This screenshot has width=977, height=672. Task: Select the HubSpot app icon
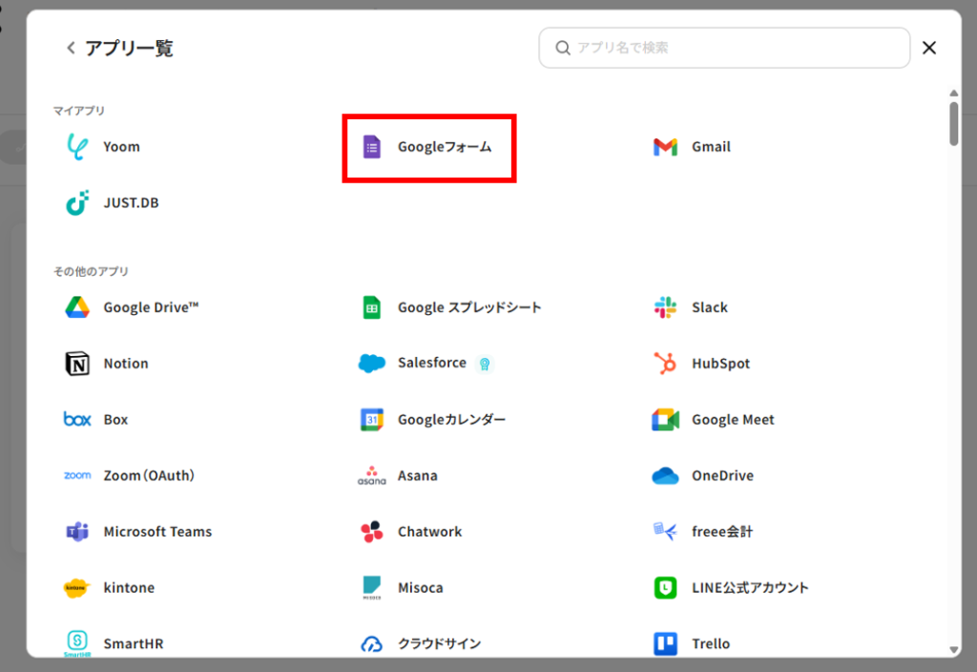pos(665,364)
